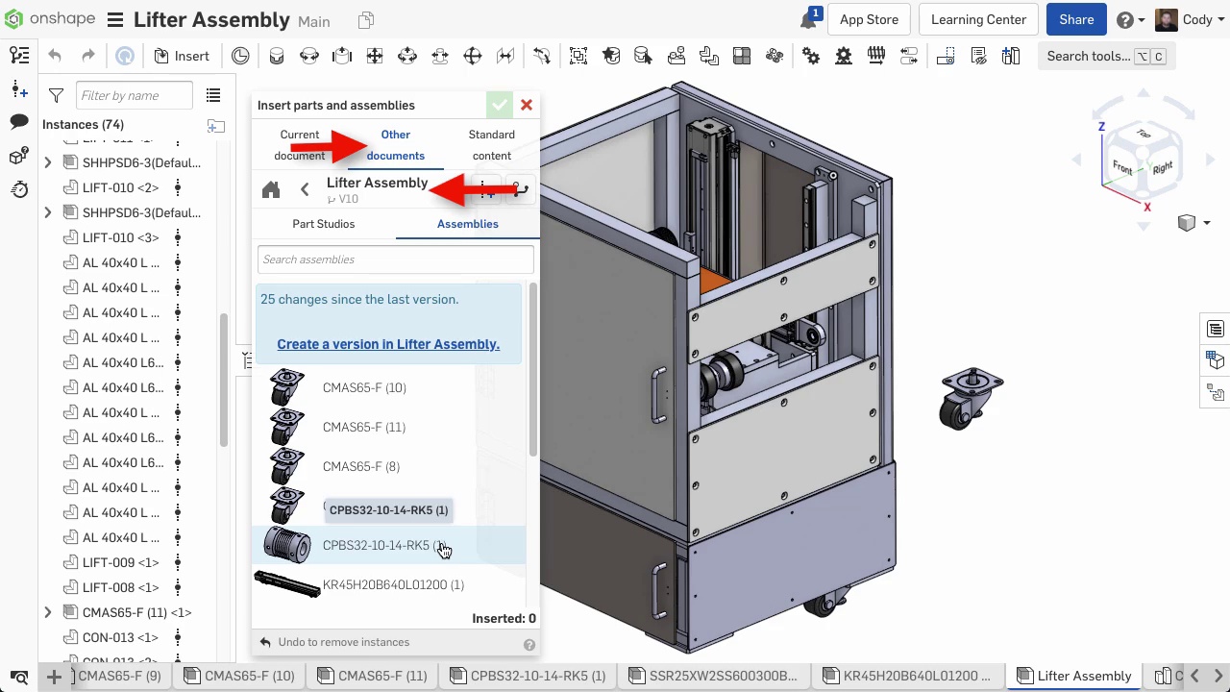Open the Cody user account menu

tap(1190, 20)
